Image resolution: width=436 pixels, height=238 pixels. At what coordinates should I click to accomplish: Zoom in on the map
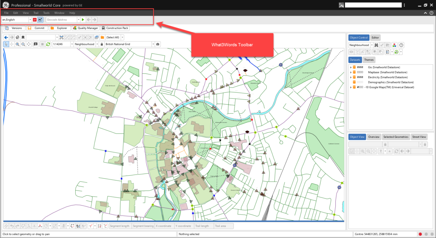click(17, 44)
